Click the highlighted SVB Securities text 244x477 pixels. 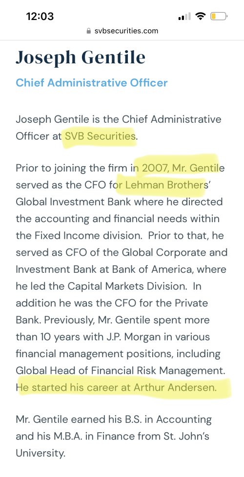(x=100, y=136)
